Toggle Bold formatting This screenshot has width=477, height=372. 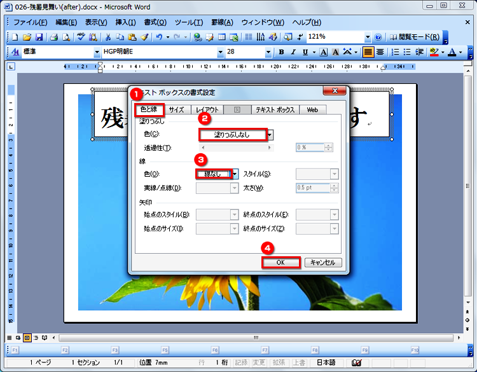[x=281, y=52]
